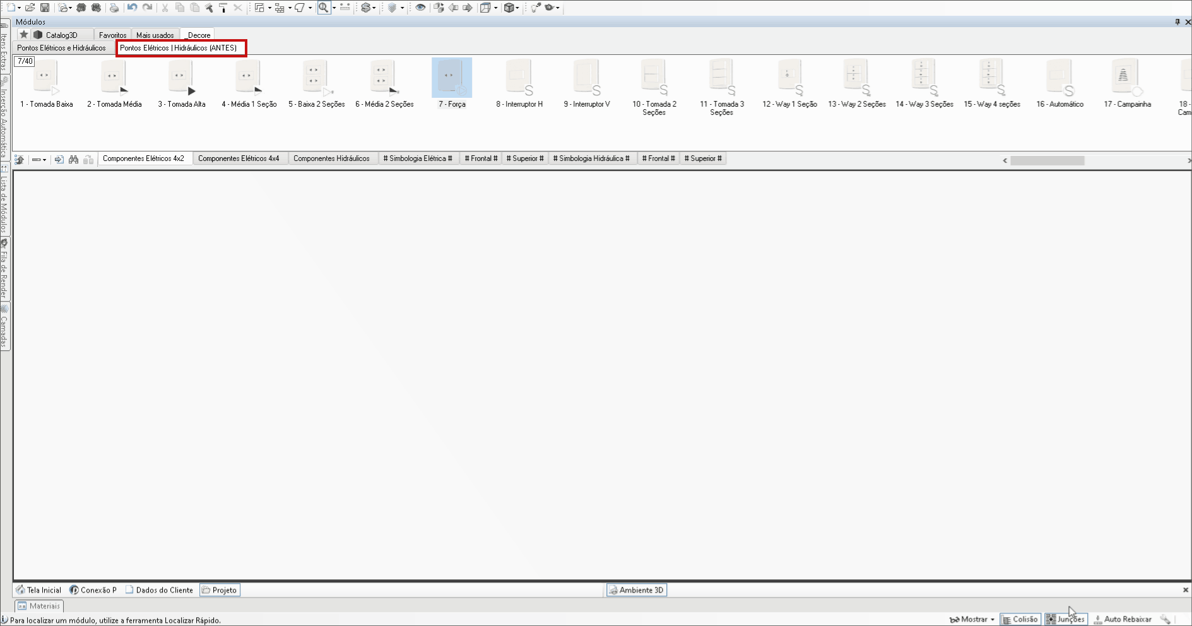Open the # Simbologia Hidráulica # tab
This screenshot has width=1192, height=626.
(591, 158)
